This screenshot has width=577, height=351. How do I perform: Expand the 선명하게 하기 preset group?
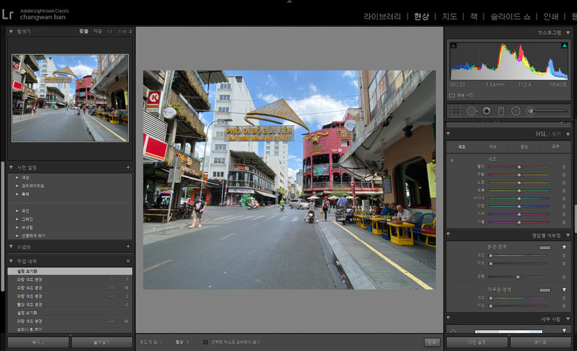[17, 236]
